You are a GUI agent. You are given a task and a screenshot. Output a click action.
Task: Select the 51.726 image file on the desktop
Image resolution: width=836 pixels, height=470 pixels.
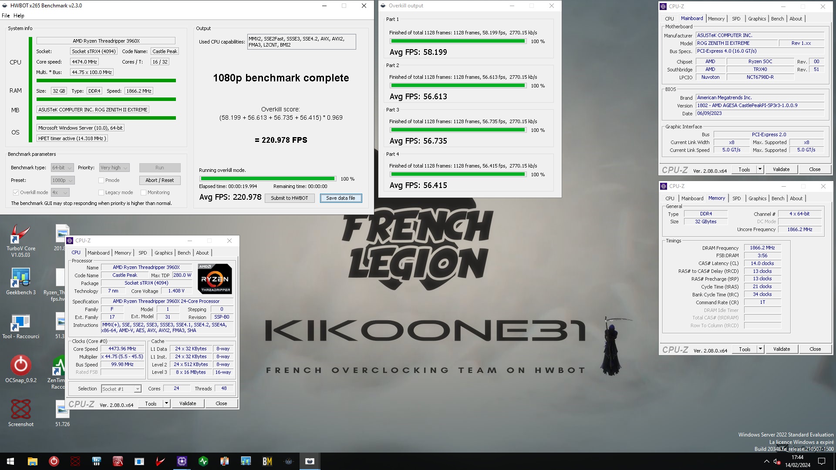[62, 413]
